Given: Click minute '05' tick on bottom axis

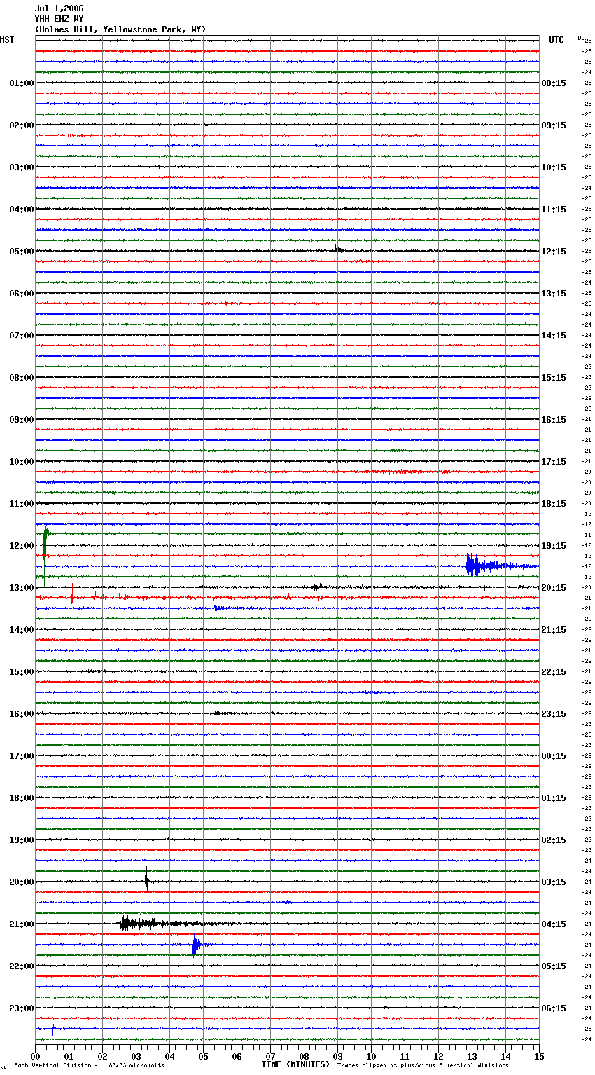Looking at the screenshot, I should tap(203, 1056).
